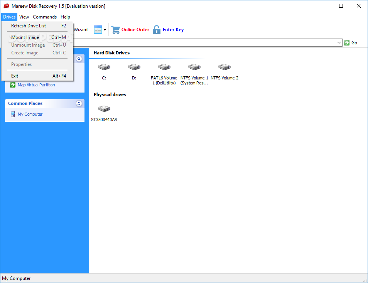The height and width of the screenshot is (283, 368).
Task: Click the shopping cart Online Order icon
Action: click(x=115, y=30)
